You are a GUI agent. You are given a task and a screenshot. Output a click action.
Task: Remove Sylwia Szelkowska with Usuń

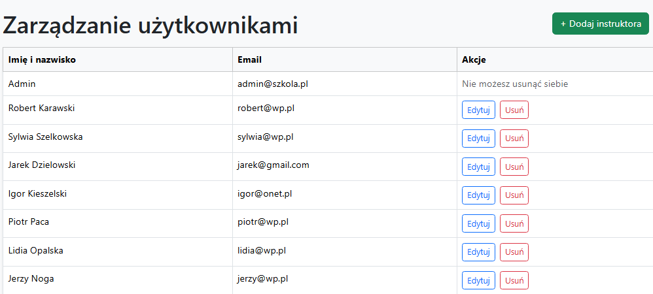[x=514, y=139]
